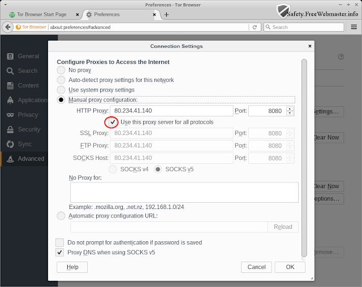
Task: Select Auto-detect proxy settings for this network
Action: (x=61, y=80)
